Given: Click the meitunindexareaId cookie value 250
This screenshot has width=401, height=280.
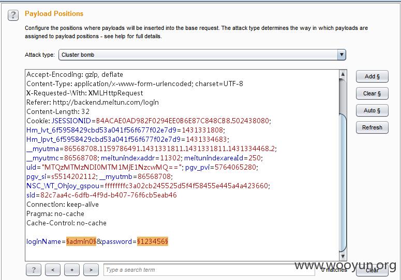Looking at the screenshot, I should click(x=255, y=158).
